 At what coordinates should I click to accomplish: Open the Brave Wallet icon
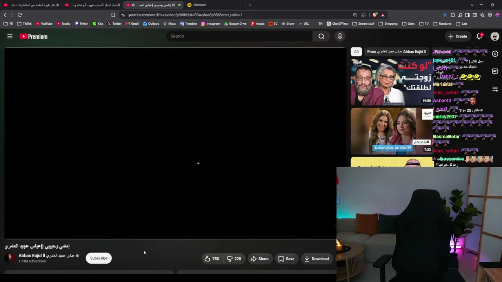(475, 15)
